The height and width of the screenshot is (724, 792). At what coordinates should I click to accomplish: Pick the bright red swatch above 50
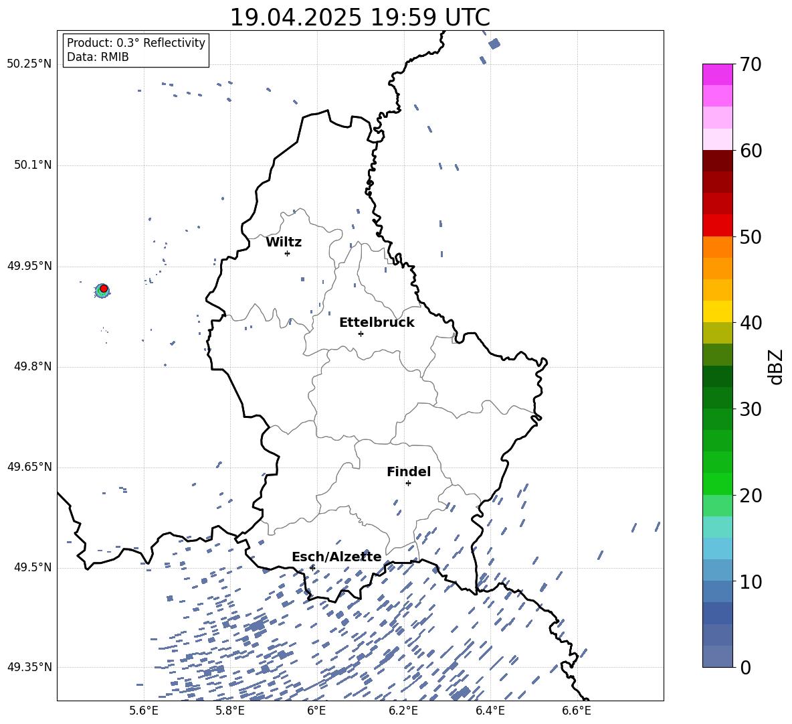(717, 225)
